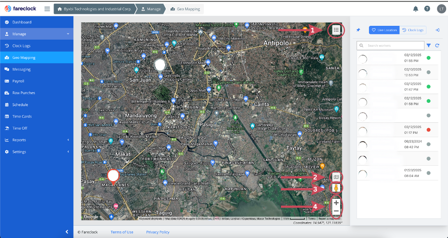This screenshot has height=238, width=448.
Task: Open Time Cards in sidebar
Action: coord(36,117)
